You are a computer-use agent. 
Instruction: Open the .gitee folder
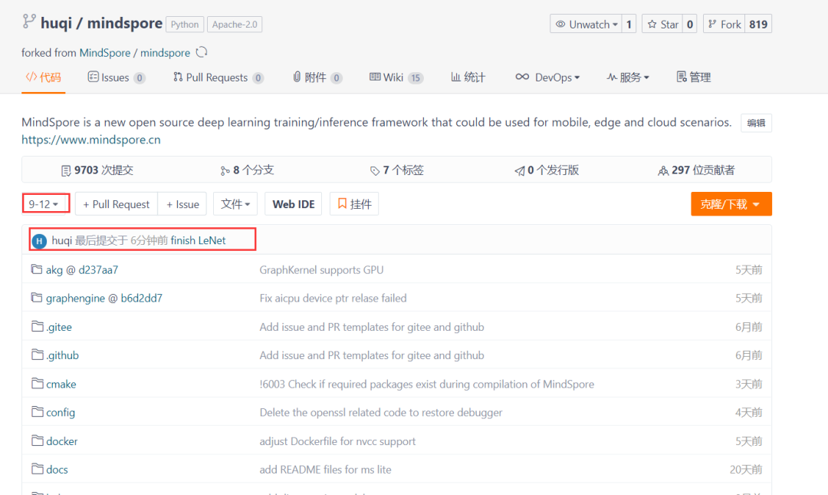point(58,327)
